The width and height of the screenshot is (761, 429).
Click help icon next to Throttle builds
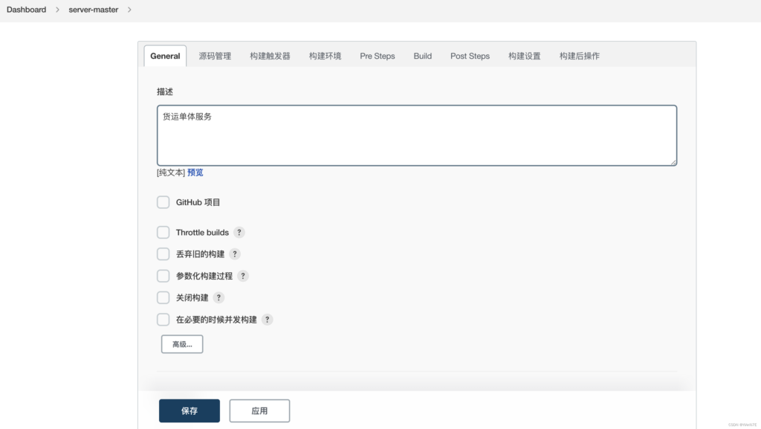tap(239, 233)
